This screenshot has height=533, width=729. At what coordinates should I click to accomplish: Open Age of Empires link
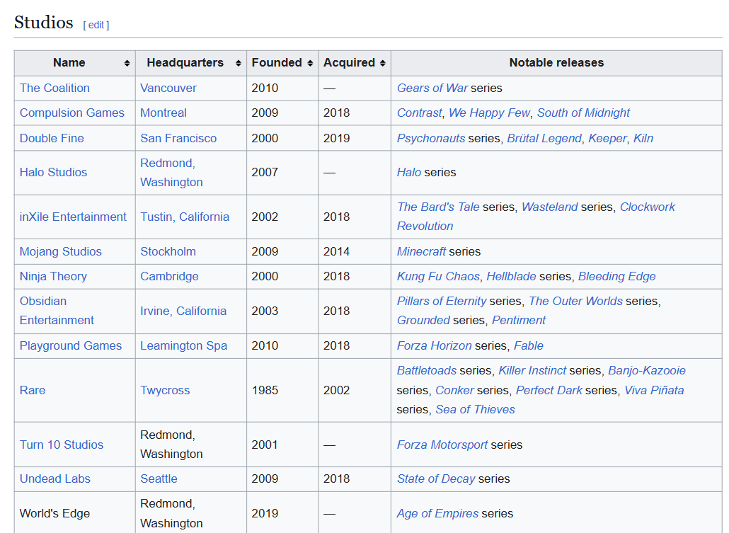(x=437, y=513)
